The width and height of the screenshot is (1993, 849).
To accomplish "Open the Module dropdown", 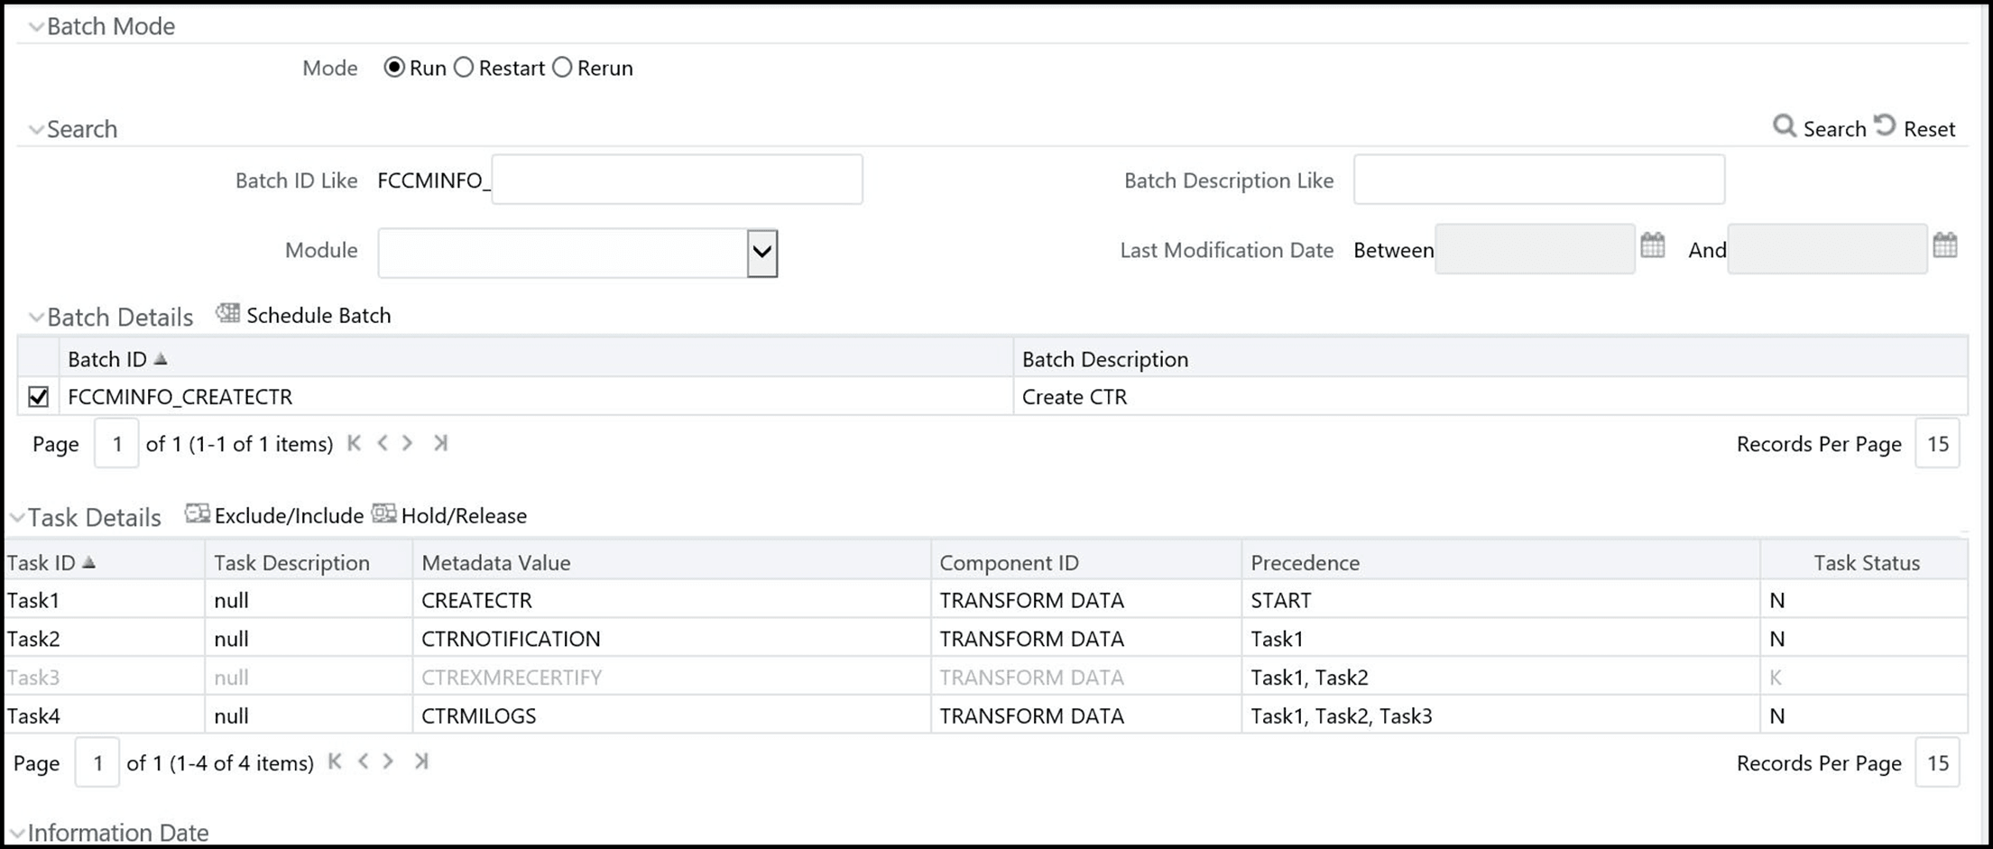I will [761, 253].
